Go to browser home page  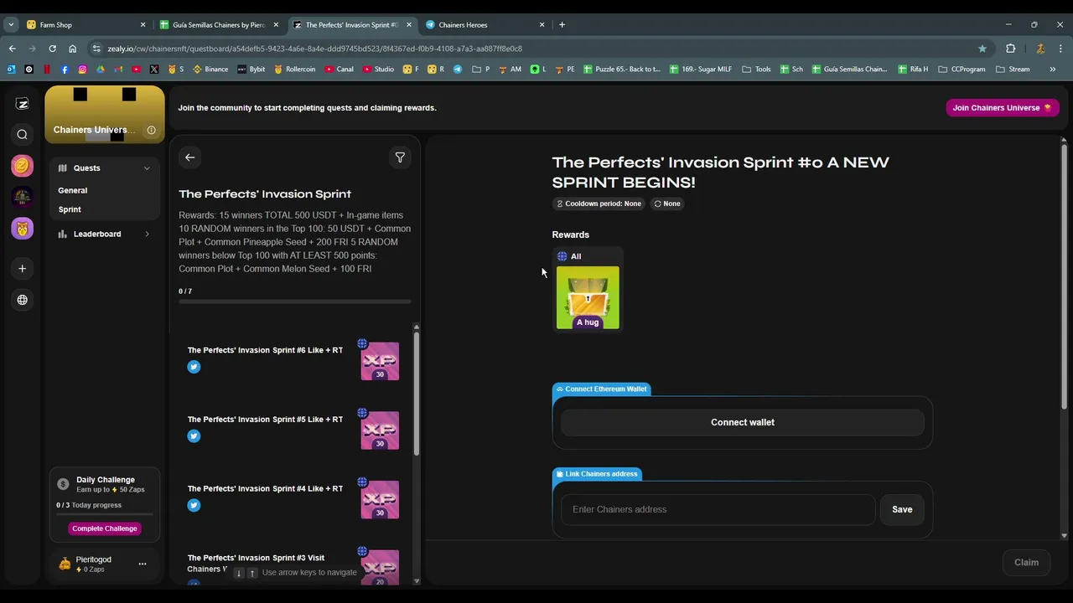(73, 49)
